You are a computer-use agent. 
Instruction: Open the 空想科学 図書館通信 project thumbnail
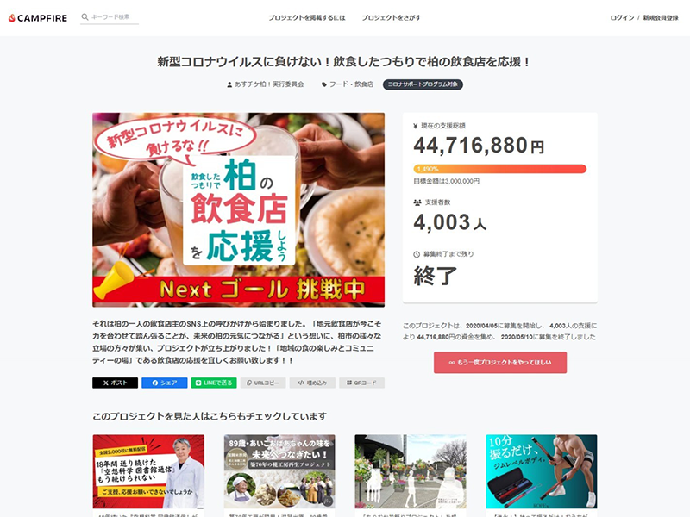pyautogui.click(x=148, y=471)
